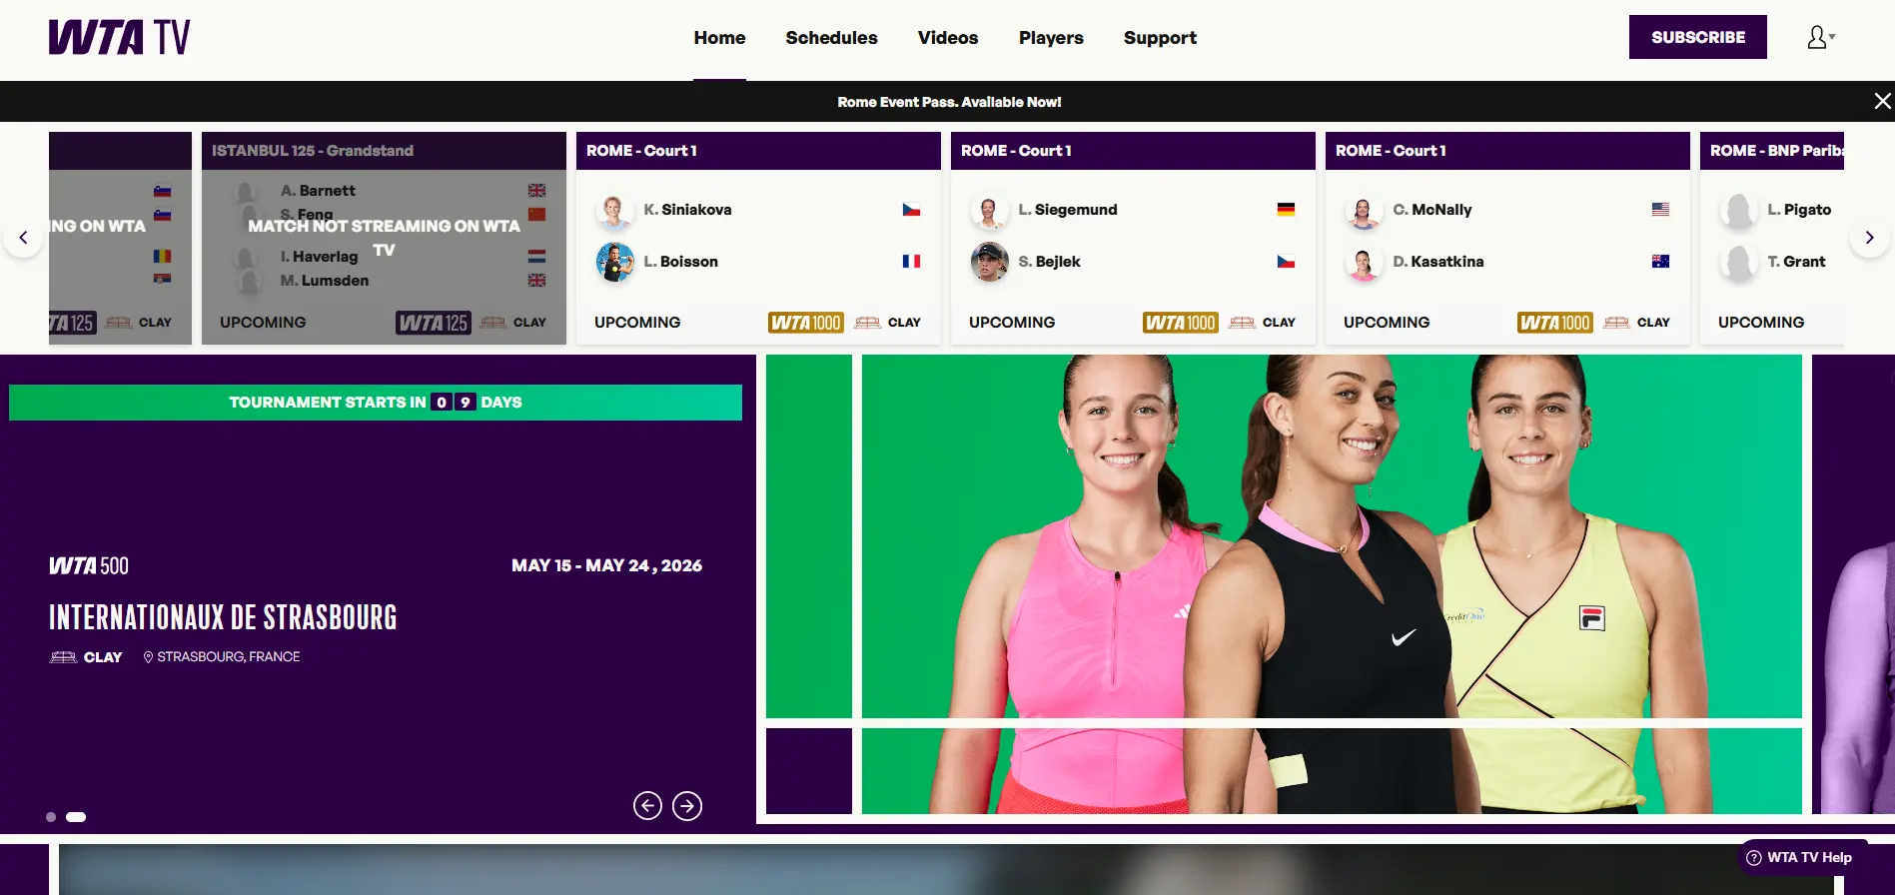The width and height of the screenshot is (1895, 895).
Task: Click the hero image of three players
Action: click(1331, 584)
